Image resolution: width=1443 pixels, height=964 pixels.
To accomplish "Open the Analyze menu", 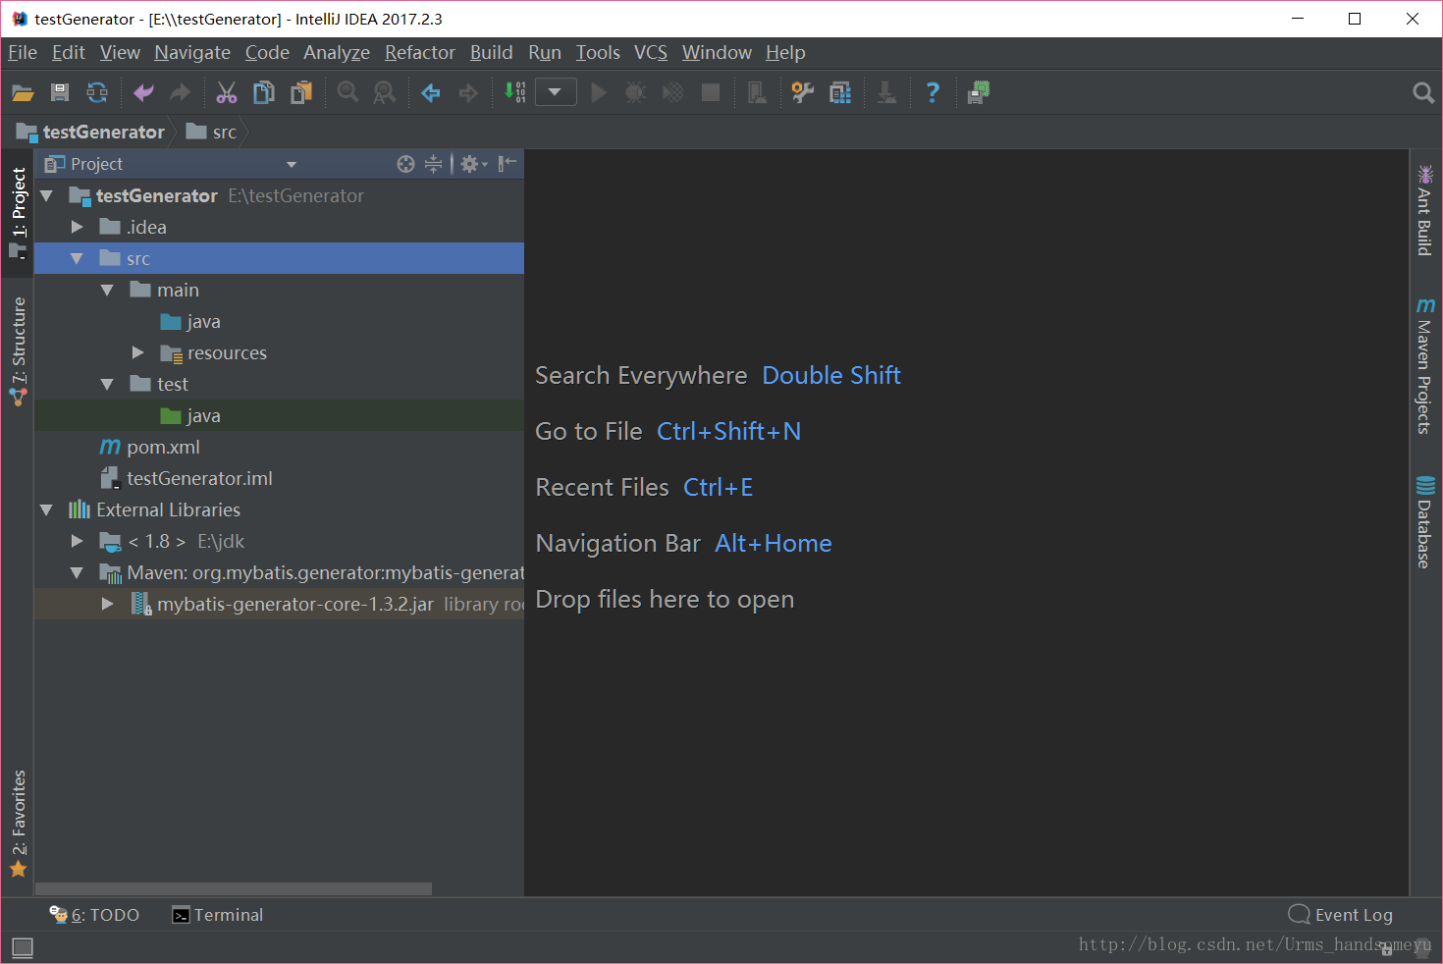I will 337,52.
